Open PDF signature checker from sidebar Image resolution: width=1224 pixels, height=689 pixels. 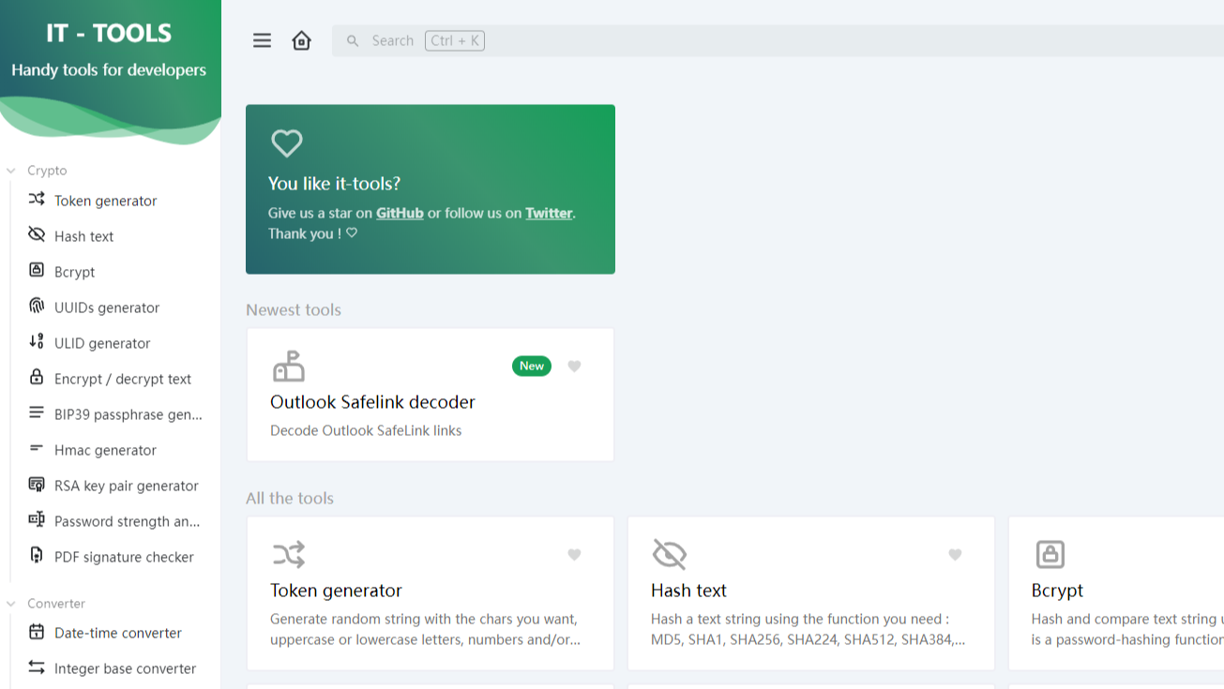tap(124, 557)
